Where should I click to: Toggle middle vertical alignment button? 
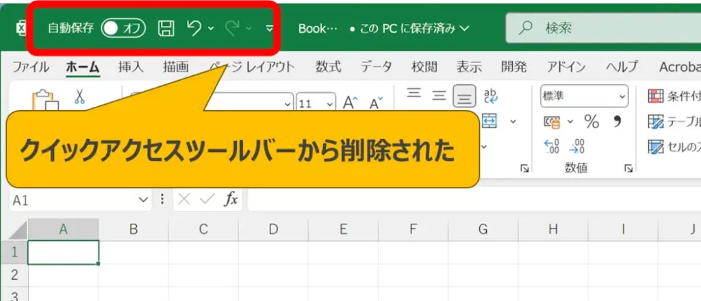click(x=439, y=96)
